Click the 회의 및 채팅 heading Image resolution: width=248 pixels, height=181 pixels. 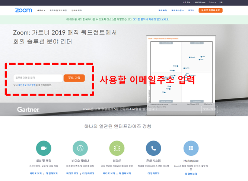(x=44, y=161)
